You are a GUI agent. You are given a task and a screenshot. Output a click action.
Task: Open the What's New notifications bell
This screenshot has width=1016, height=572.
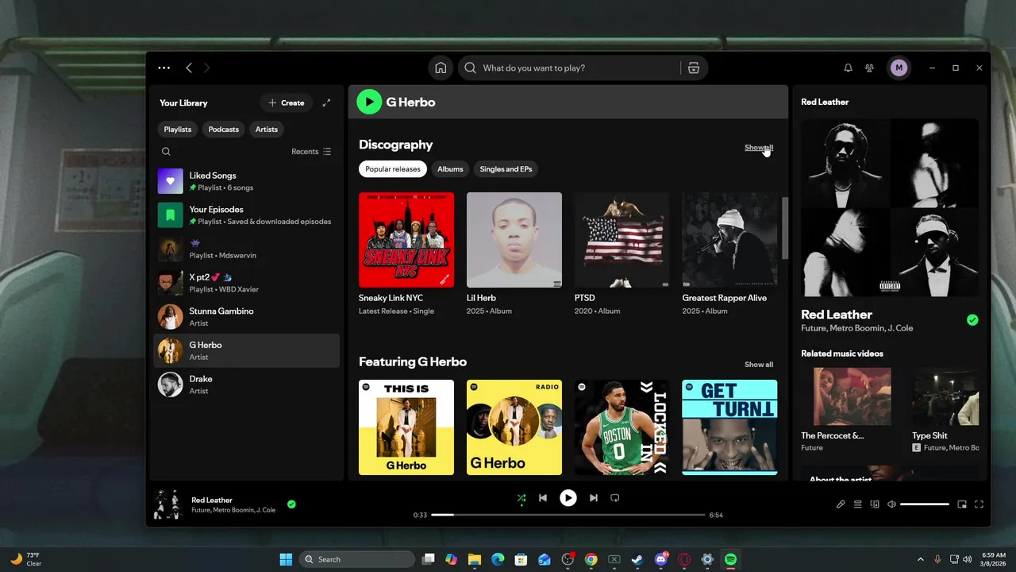tap(848, 68)
